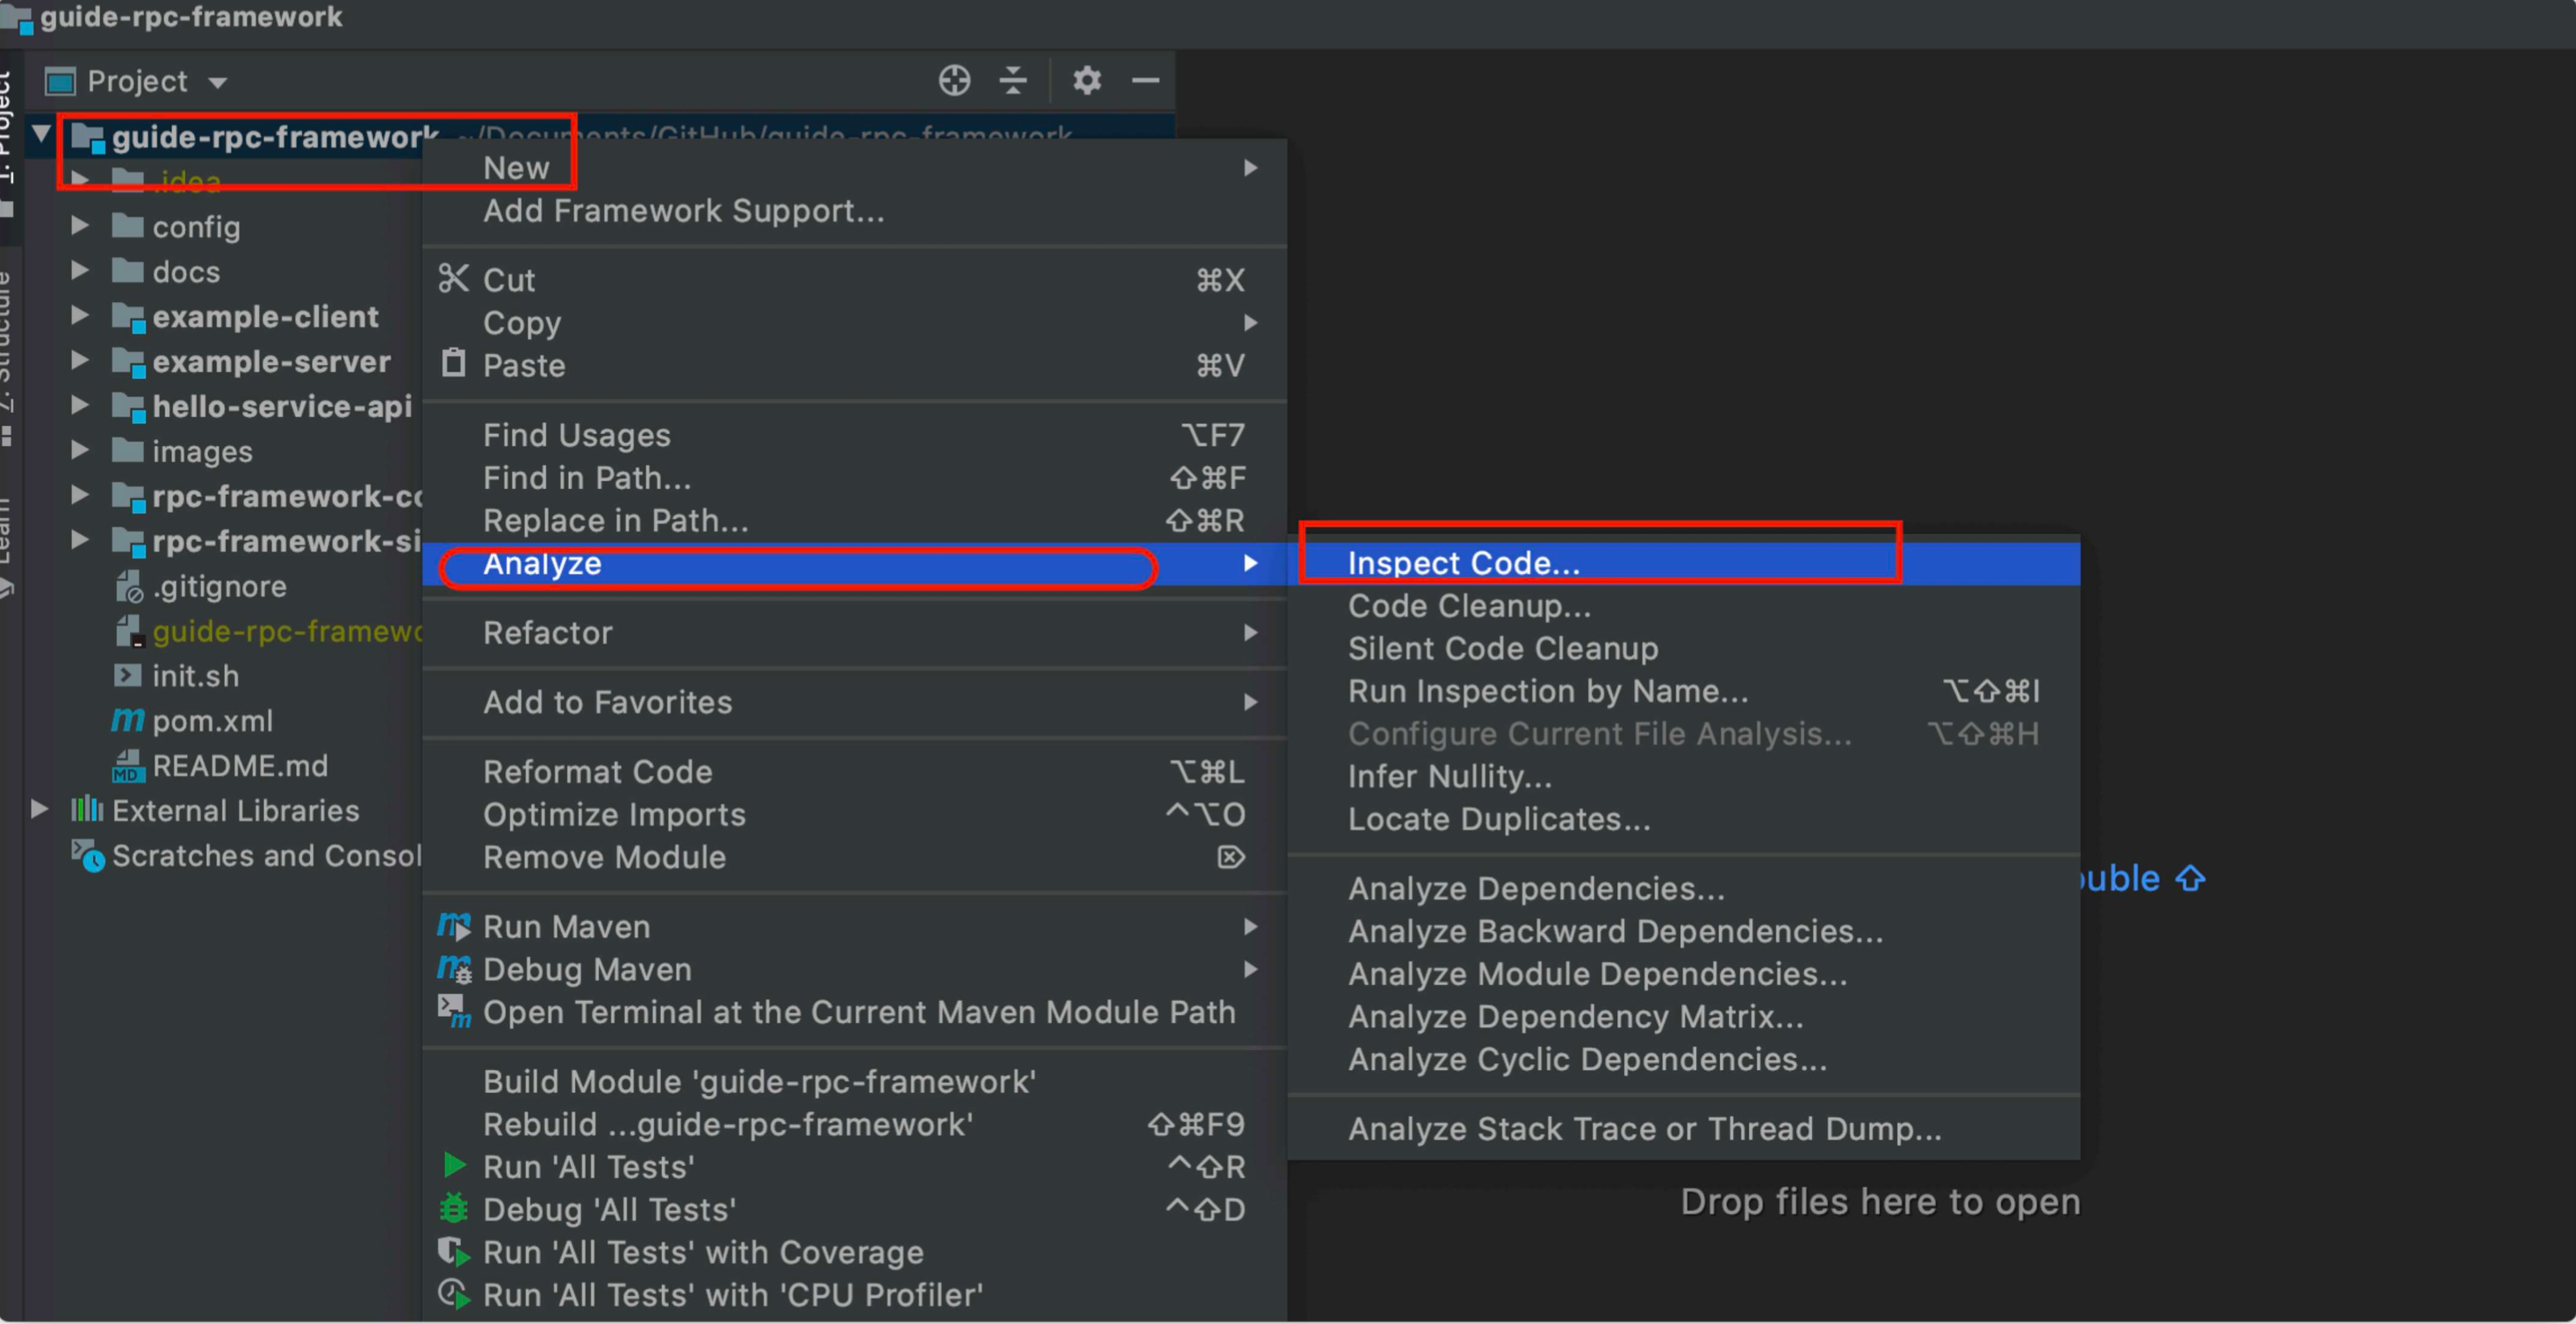Choose Analyze Cyclic Dependencies...

click(x=1684, y=1060)
